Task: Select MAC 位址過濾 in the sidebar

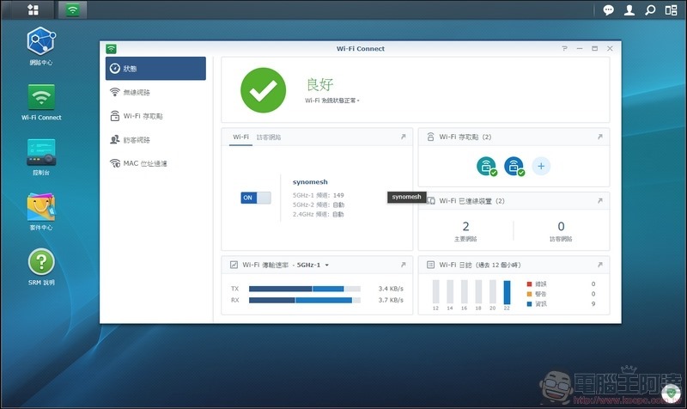Action: pyautogui.click(x=144, y=163)
